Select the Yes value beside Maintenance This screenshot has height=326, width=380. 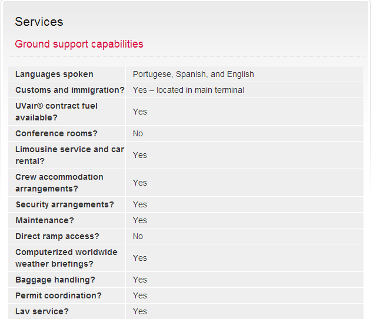140,220
